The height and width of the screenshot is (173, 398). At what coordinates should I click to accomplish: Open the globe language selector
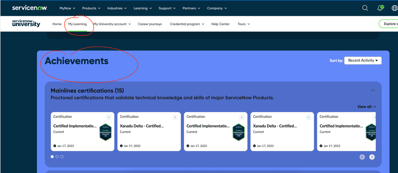pyautogui.click(x=395, y=8)
